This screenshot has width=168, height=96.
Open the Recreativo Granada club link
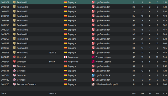tap(27, 84)
